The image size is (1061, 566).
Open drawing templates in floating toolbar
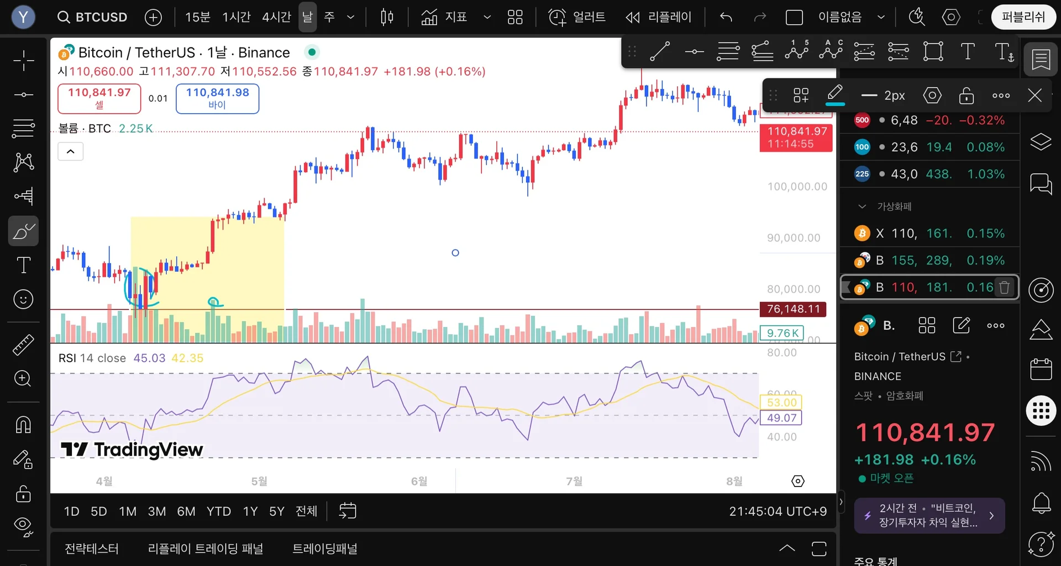point(801,95)
